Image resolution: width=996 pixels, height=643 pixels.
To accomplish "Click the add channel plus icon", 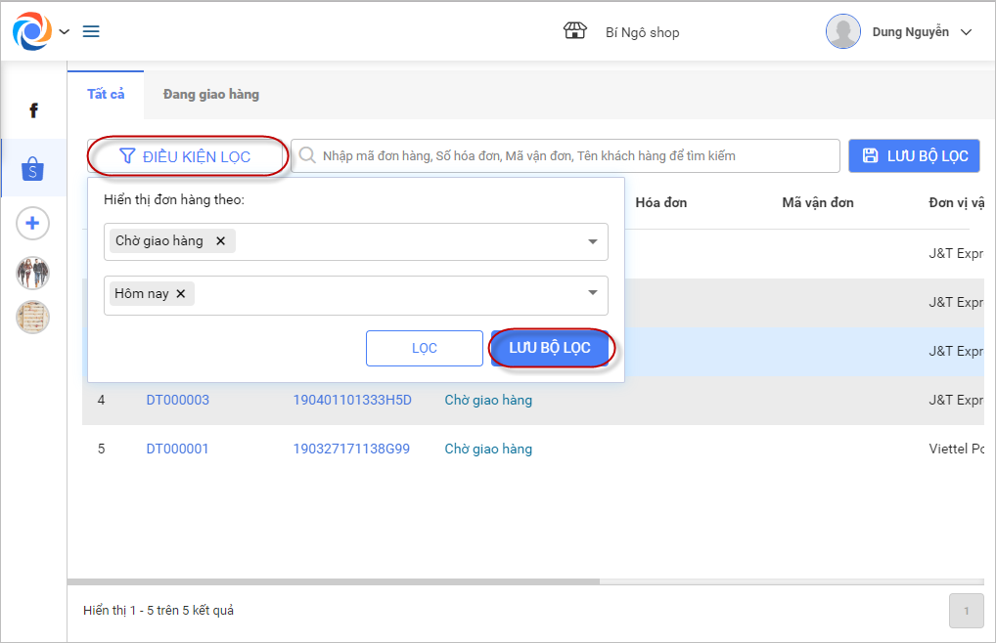I will pyautogui.click(x=33, y=224).
